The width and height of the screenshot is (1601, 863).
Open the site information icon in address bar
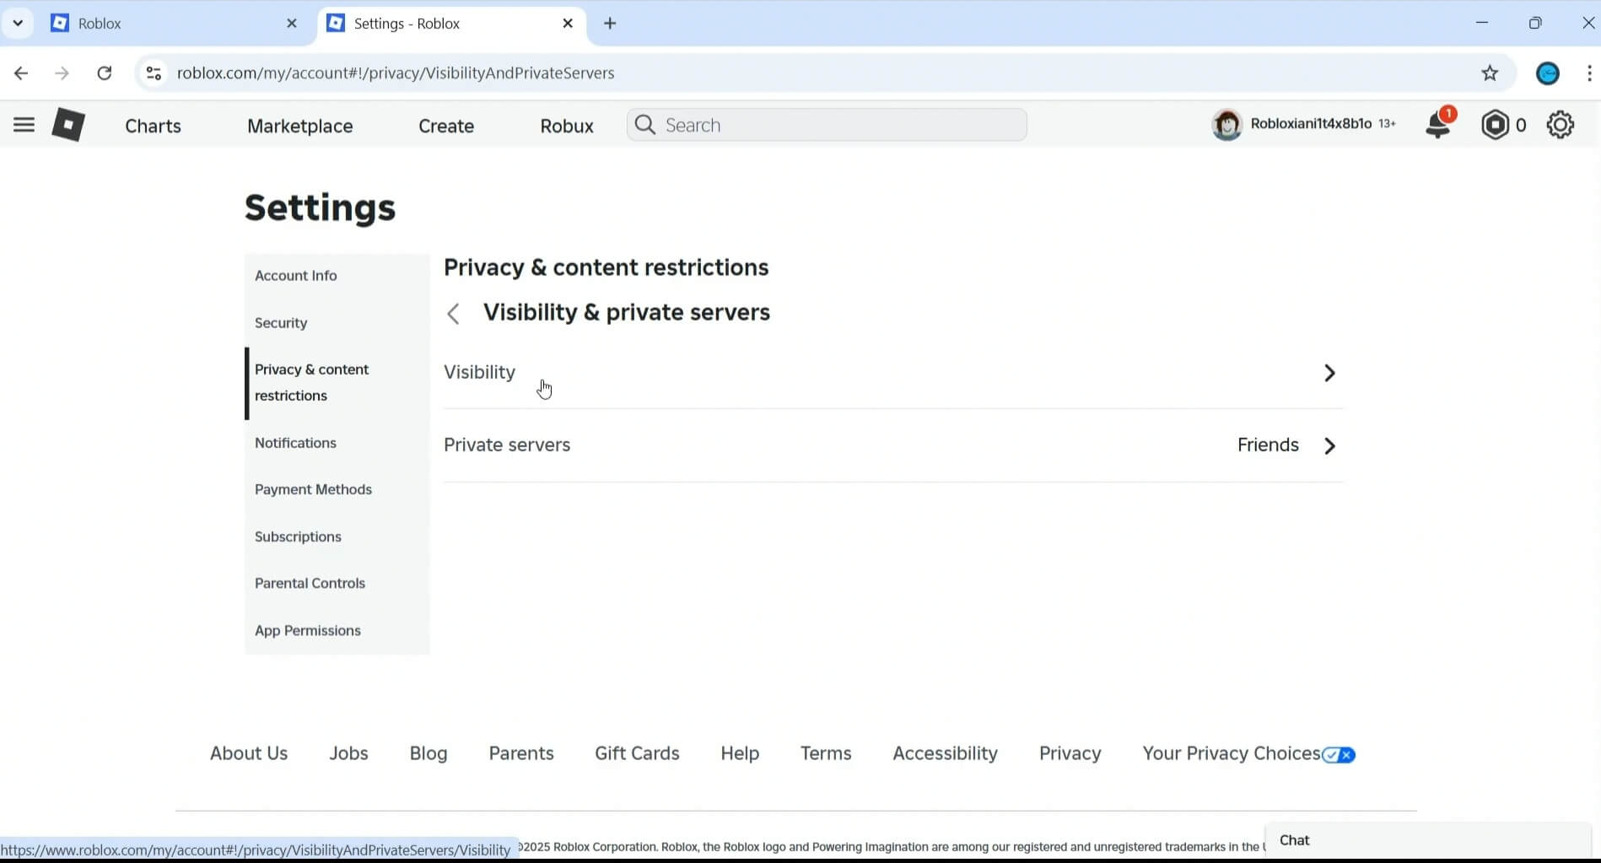point(154,73)
